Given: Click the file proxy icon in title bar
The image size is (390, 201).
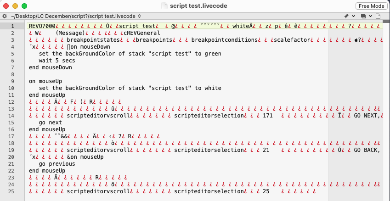Looking at the screenshot, I should (x=165, y=6).
